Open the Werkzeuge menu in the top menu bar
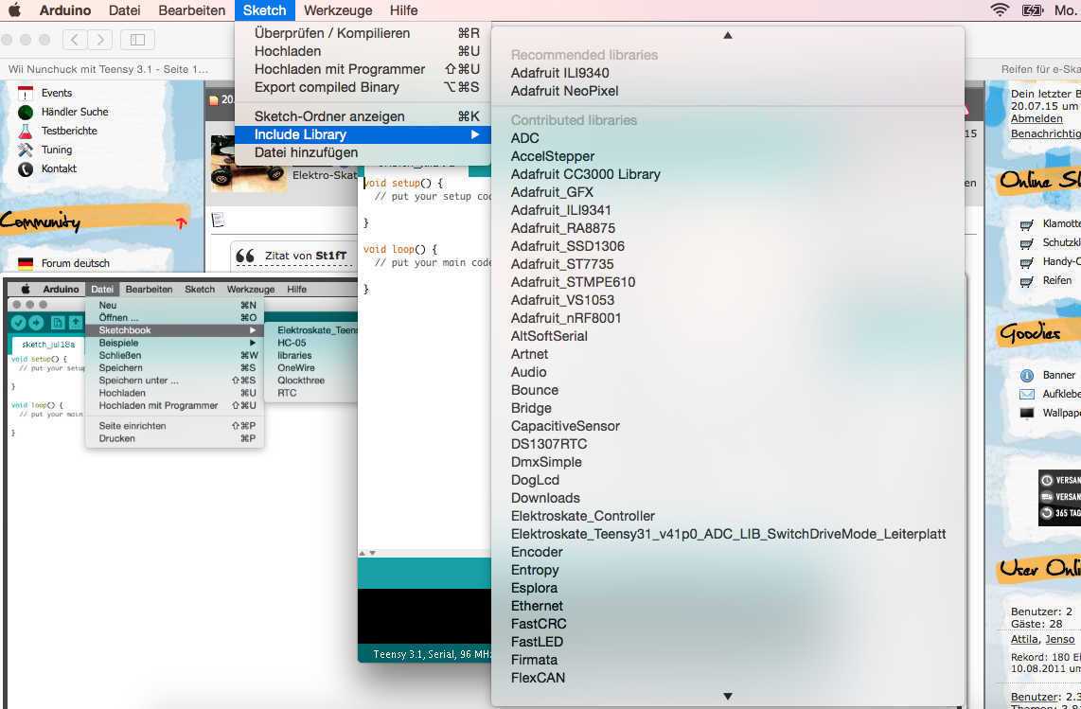1081x709 pixels. 338,10
